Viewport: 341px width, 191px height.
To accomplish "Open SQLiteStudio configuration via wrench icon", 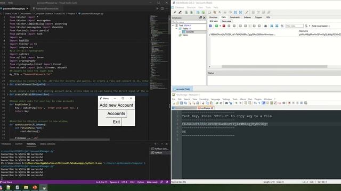I will [x=247, y=12].
